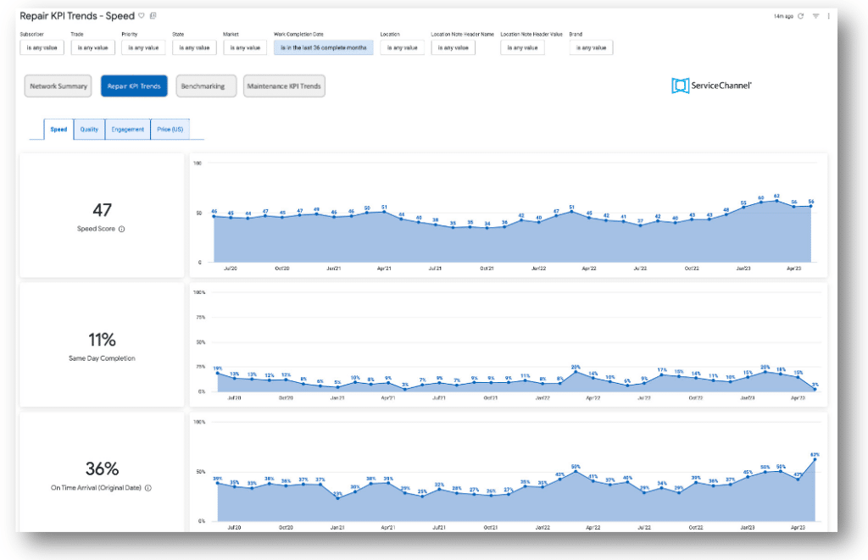Viewport: 868px width, 560px height.
Task: Open Maintenance KPI Trends page
Action: coord(284,86)
